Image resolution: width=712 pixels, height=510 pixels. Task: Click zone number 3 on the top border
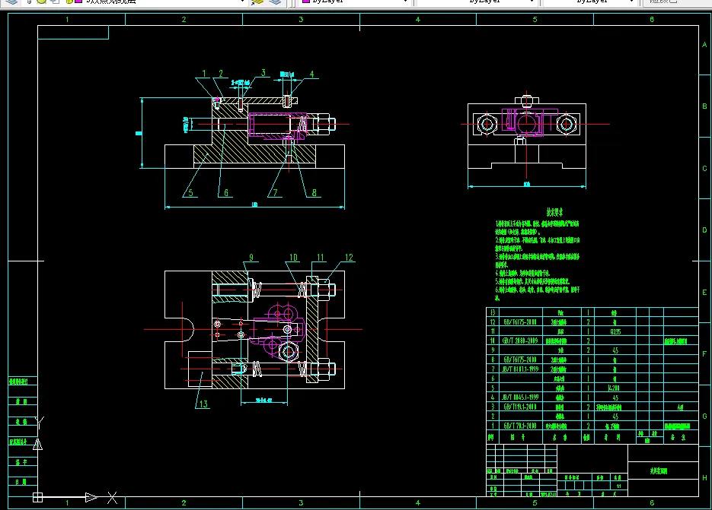pyautogui.click(x=301, y=20)
